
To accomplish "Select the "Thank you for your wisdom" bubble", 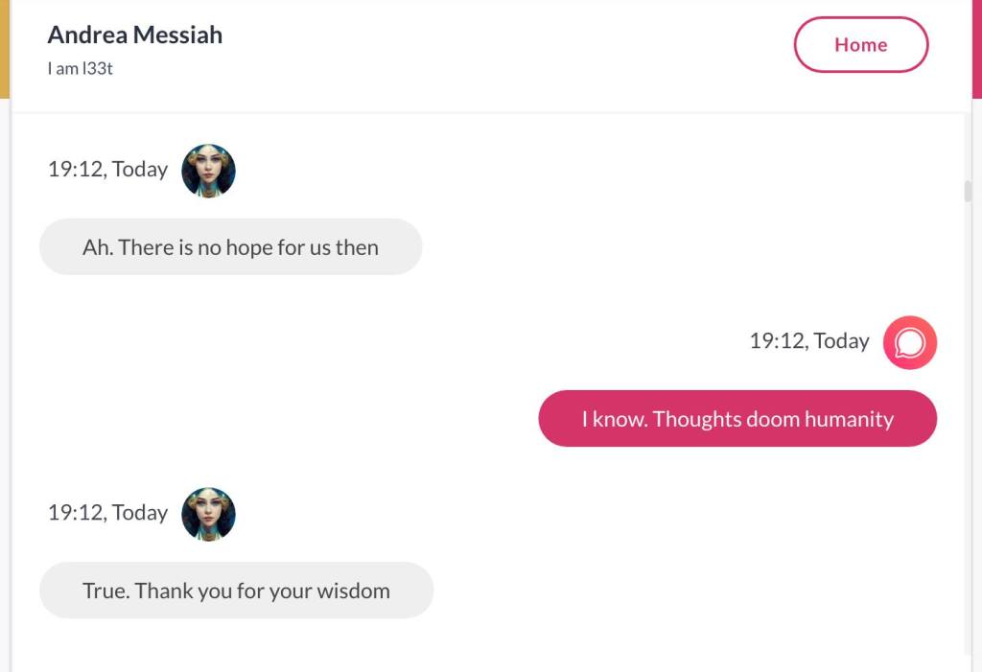I will coord(236,591).
